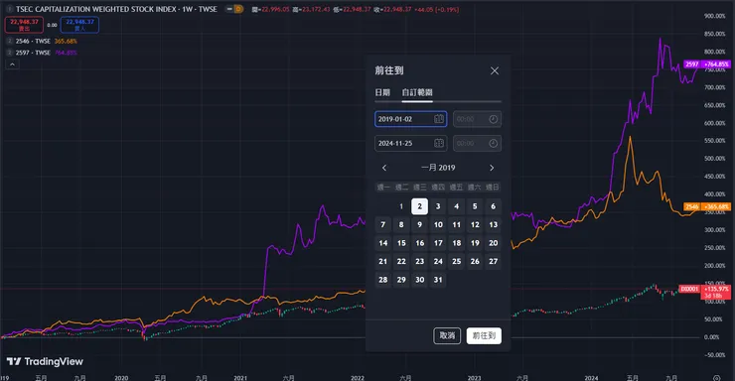Viewport: 735px width, 381px height.
Task: Select day 1 in the calendar
Action: click(401, 206)
